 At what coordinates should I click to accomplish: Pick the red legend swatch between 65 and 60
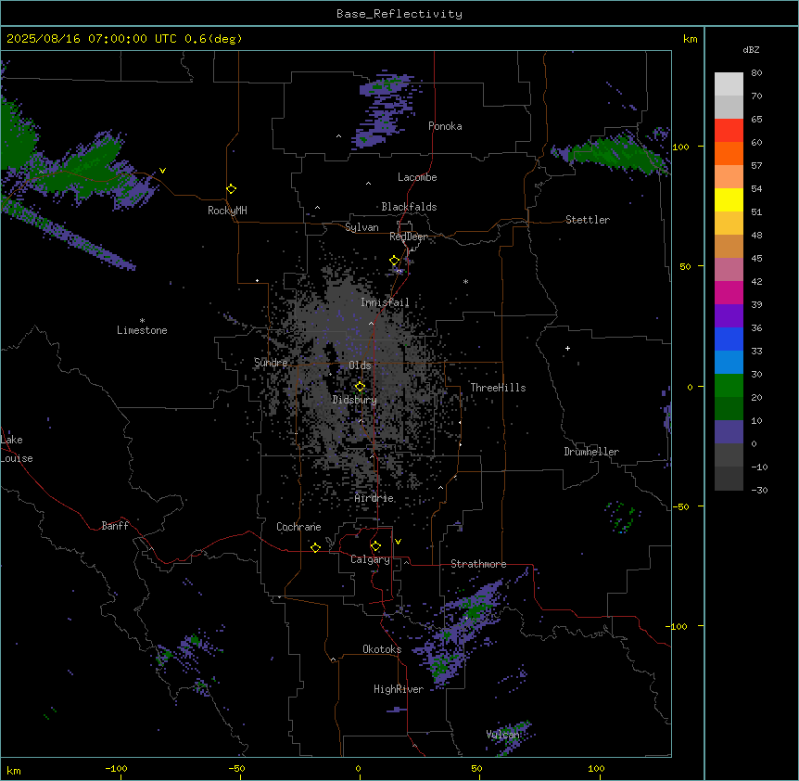(729, 131)
